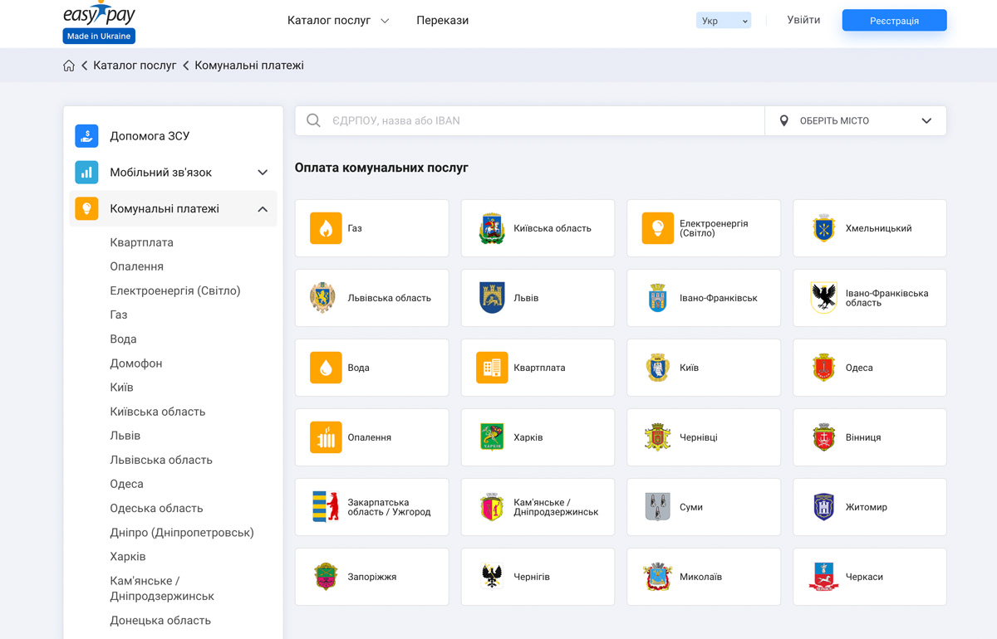The height and width of the screenshot is (639, 997).
Task: Open the Вода water drop service icon
Action: 325,368
